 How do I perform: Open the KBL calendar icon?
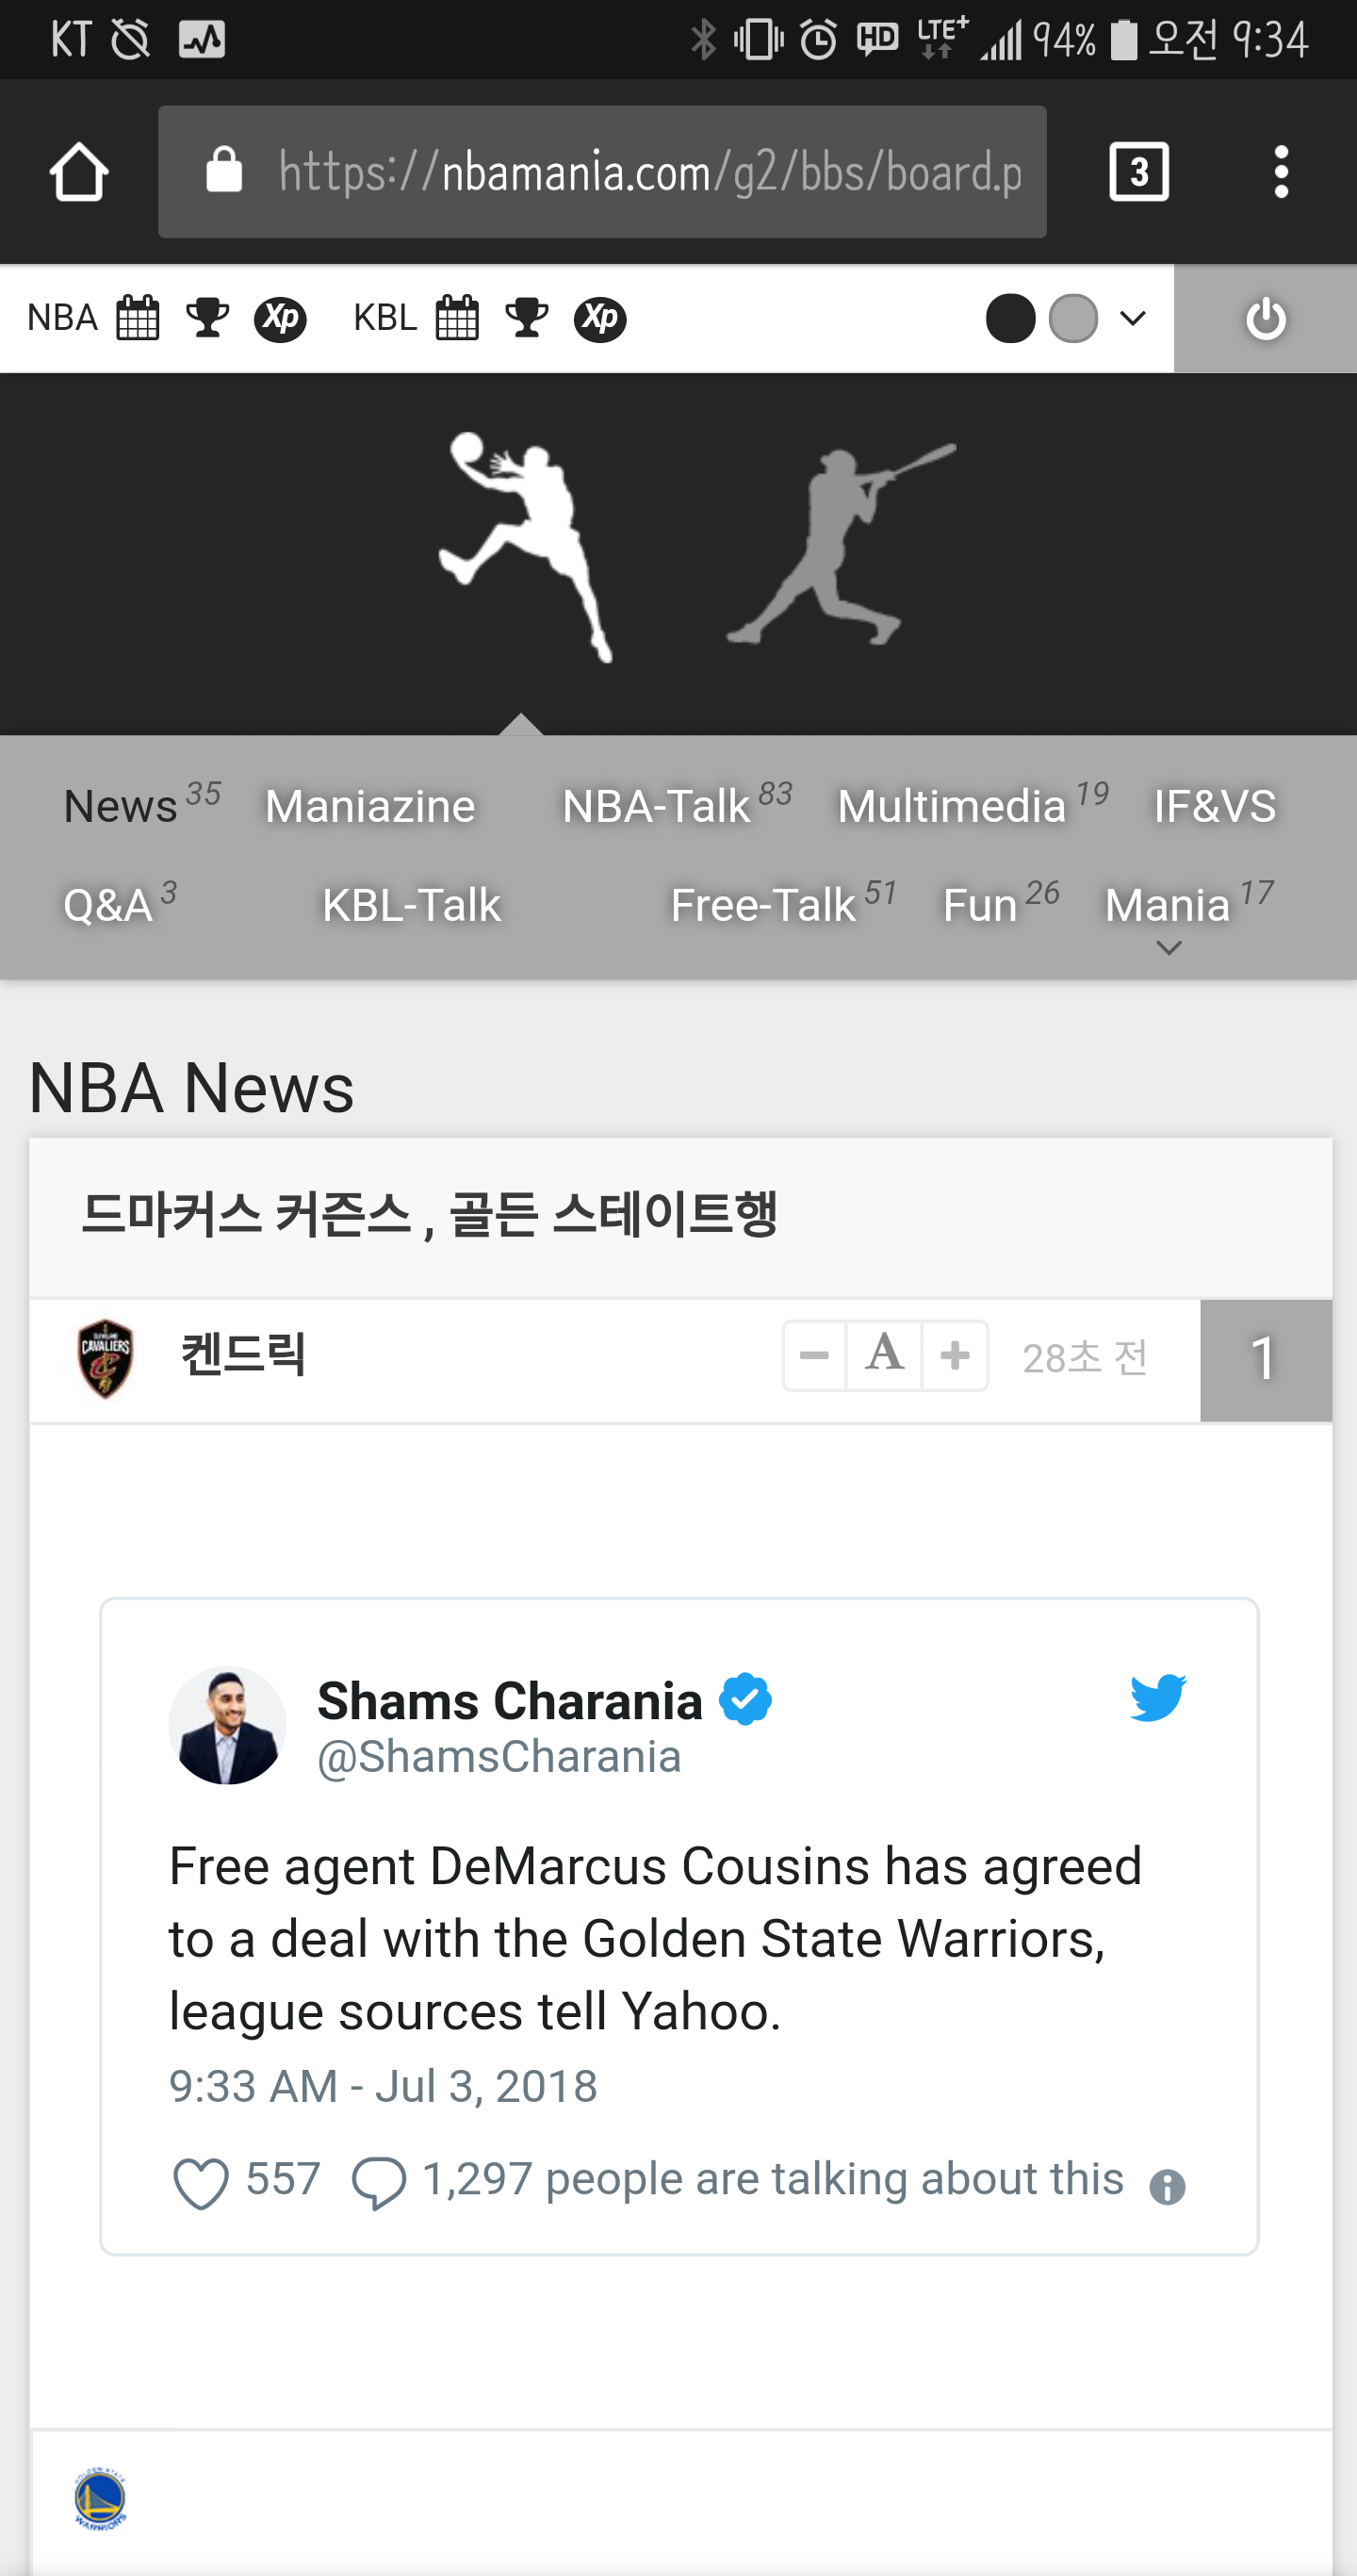point(458,319)
